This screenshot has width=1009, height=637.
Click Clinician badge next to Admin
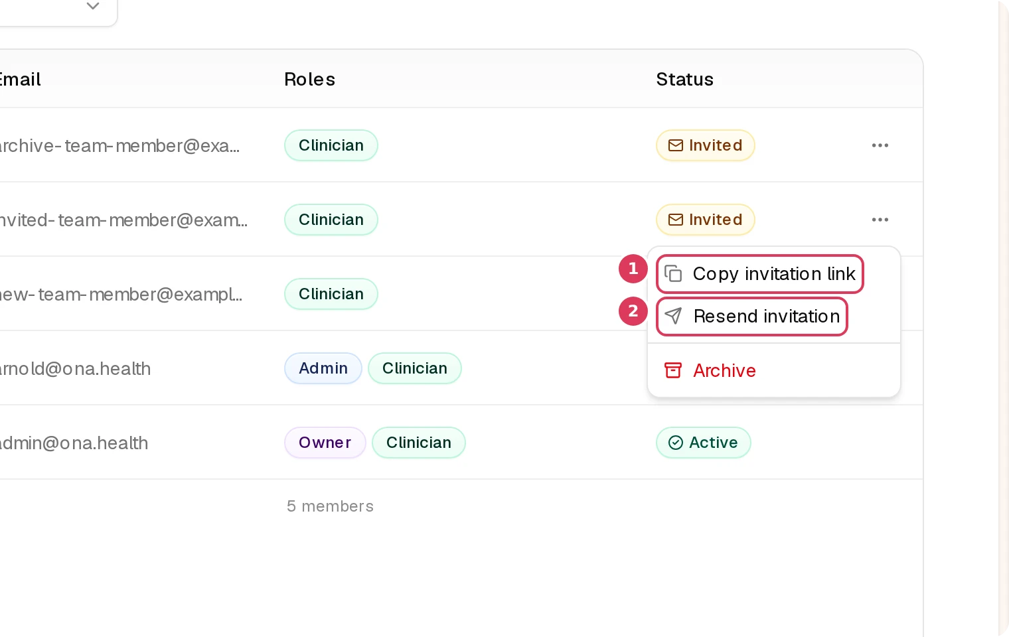[415, 368]
